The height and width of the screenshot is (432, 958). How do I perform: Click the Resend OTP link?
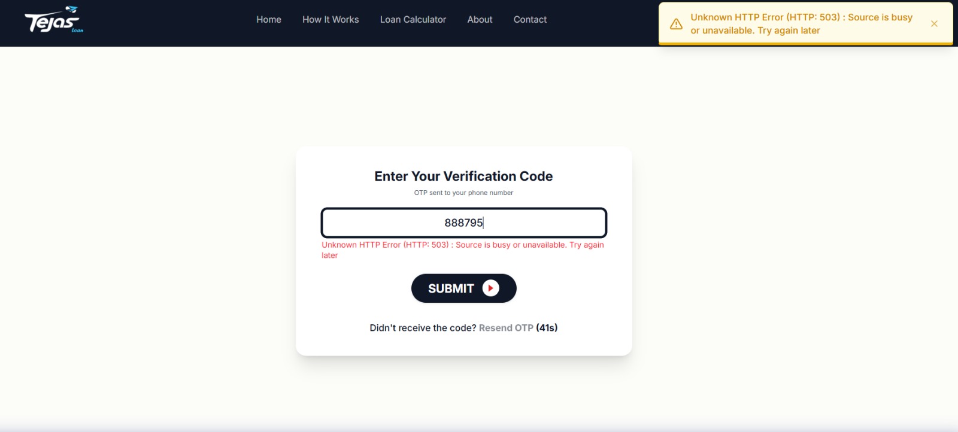pos(506,328)
